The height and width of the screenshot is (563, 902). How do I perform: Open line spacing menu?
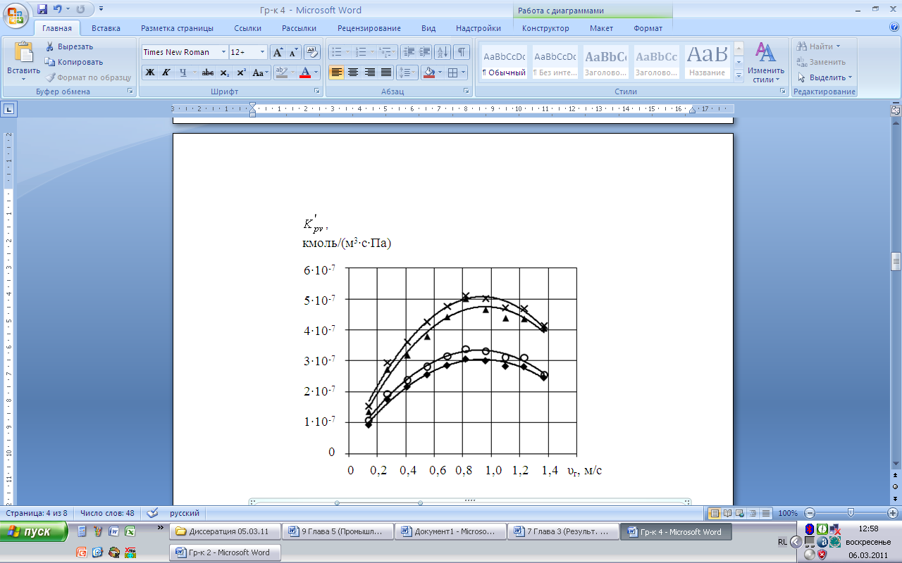[x=407, y=72]
